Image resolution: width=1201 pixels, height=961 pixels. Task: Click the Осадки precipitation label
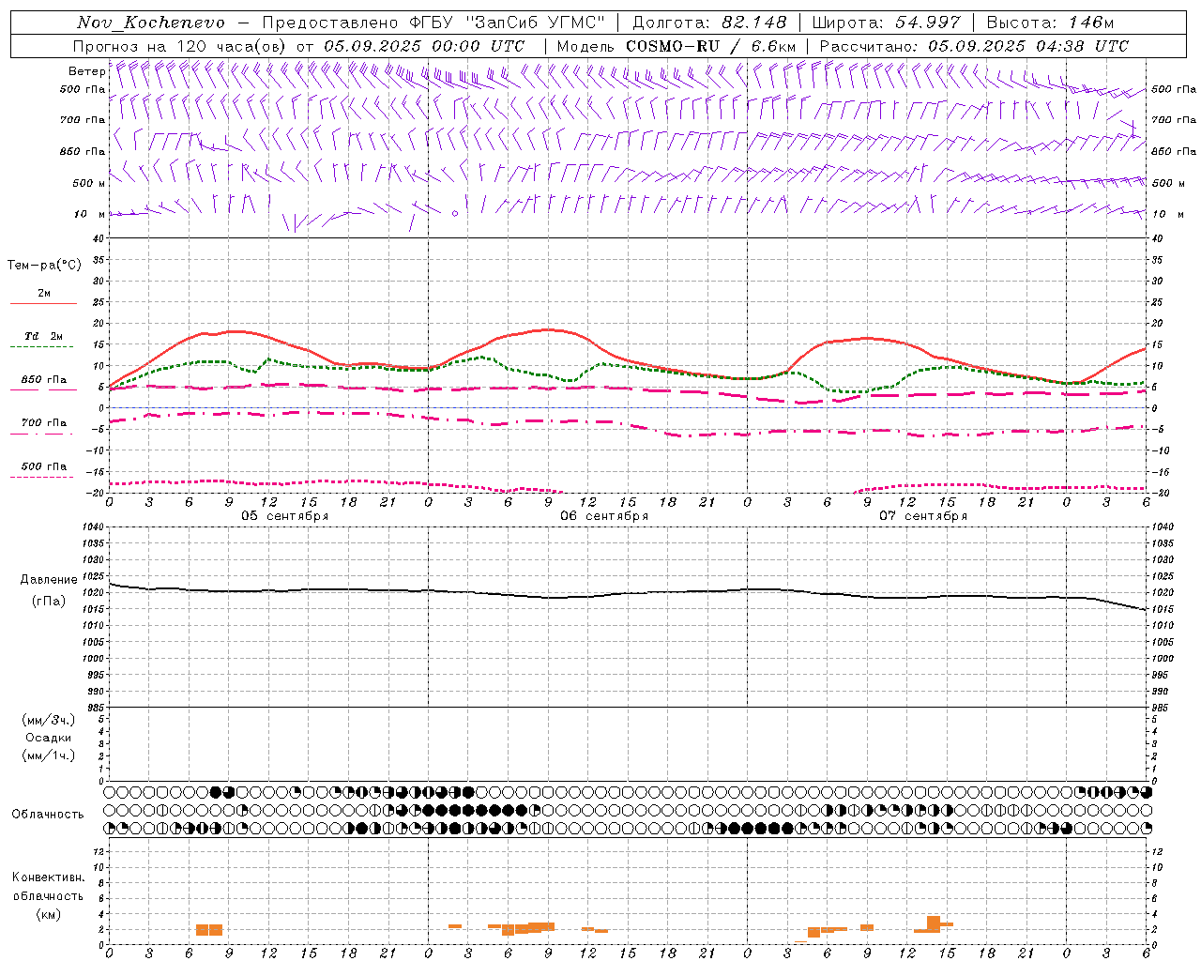(48, 738)
